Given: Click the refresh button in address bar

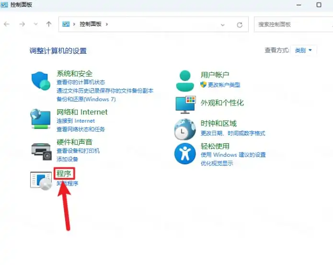Looking at the screenshot, I should (240, 25).
